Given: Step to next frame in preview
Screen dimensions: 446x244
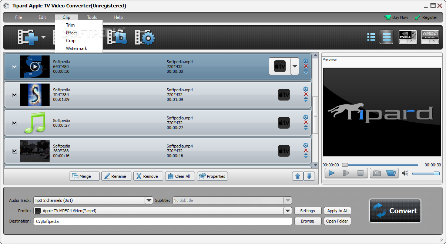Looking at the screenshot, I should point(346,173).
